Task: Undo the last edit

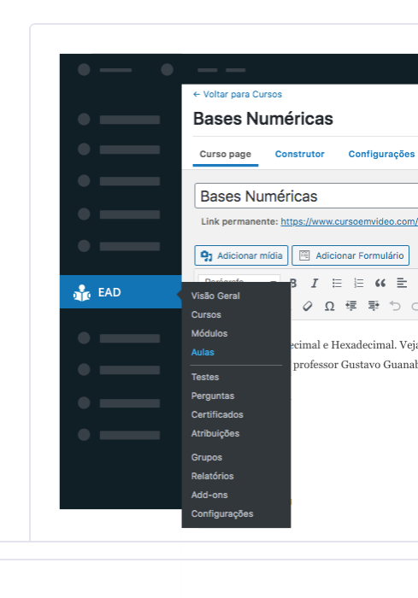Action: point(395,306)
